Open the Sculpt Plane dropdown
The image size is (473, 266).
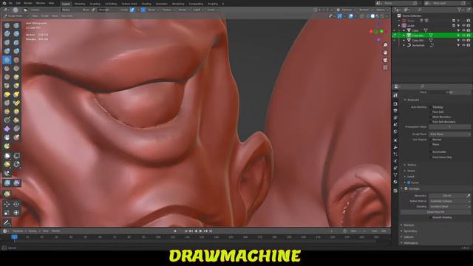[x=449, y=134]
